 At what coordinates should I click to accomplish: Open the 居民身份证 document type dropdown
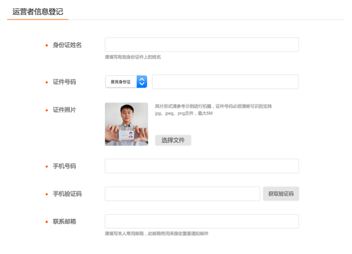click(126, 81)
